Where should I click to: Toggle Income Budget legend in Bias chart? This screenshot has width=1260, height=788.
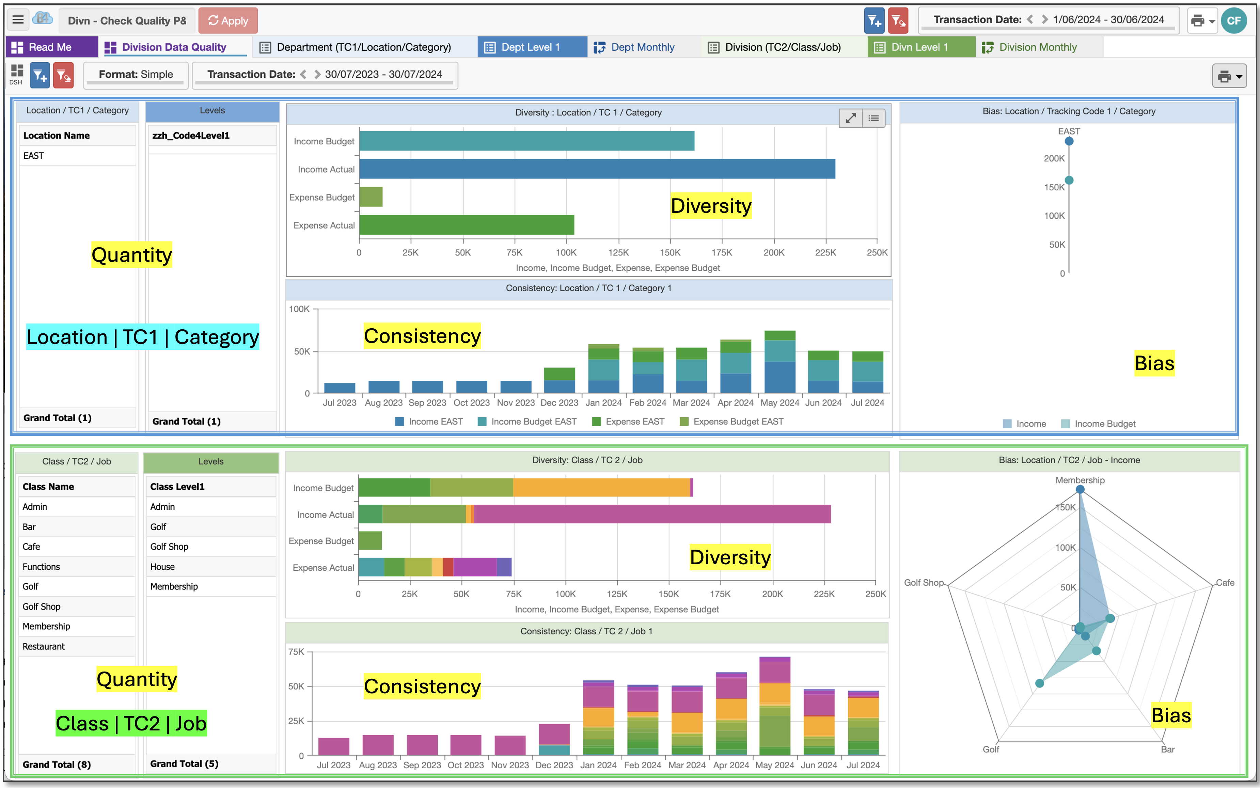1099,424
